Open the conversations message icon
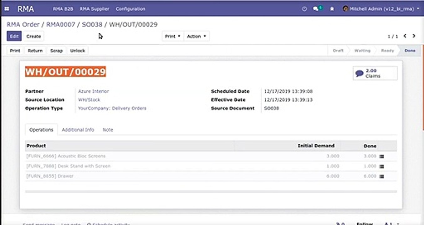Image resolution: width=424 pixels, height=225 pixels. point(317,9)
